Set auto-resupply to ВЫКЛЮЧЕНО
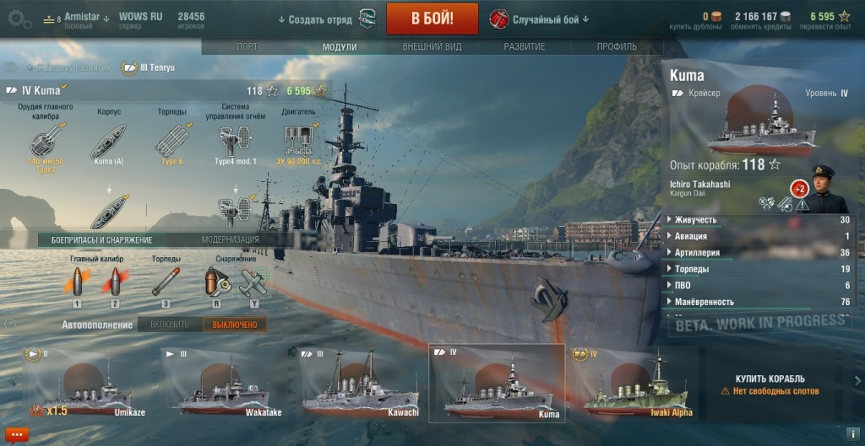Image resolution: width=865 pixels, height=446 pixels. click(235, 325)
